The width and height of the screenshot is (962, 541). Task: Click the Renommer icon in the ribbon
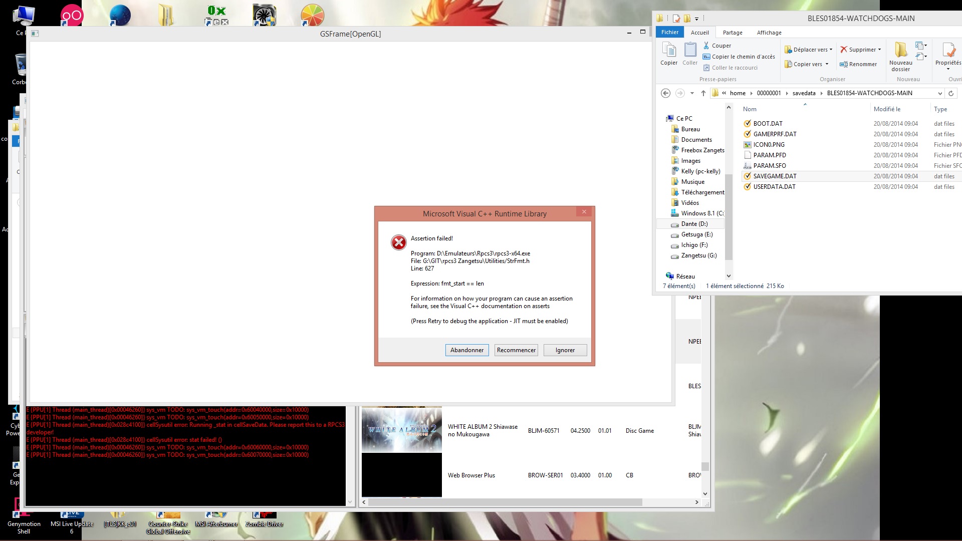[x=843, y=64]
